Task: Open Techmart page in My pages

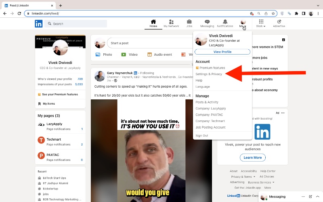Action: coord(54,139)
